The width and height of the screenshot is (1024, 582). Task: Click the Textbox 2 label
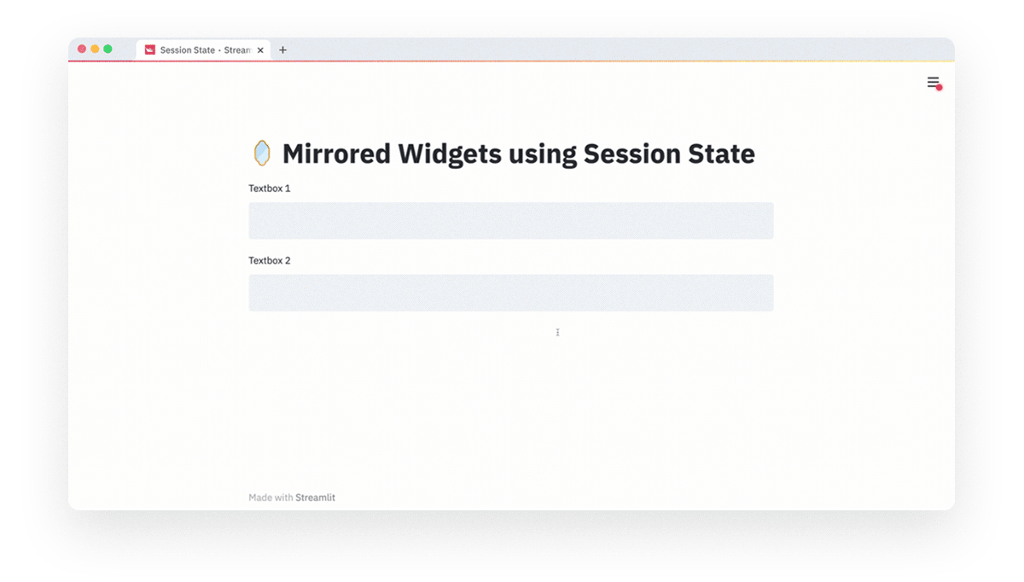point(270,260)
